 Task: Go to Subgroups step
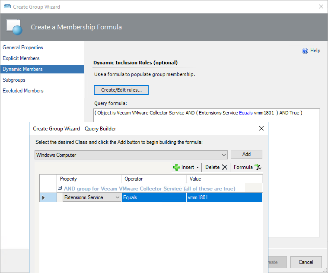point(14,80)
